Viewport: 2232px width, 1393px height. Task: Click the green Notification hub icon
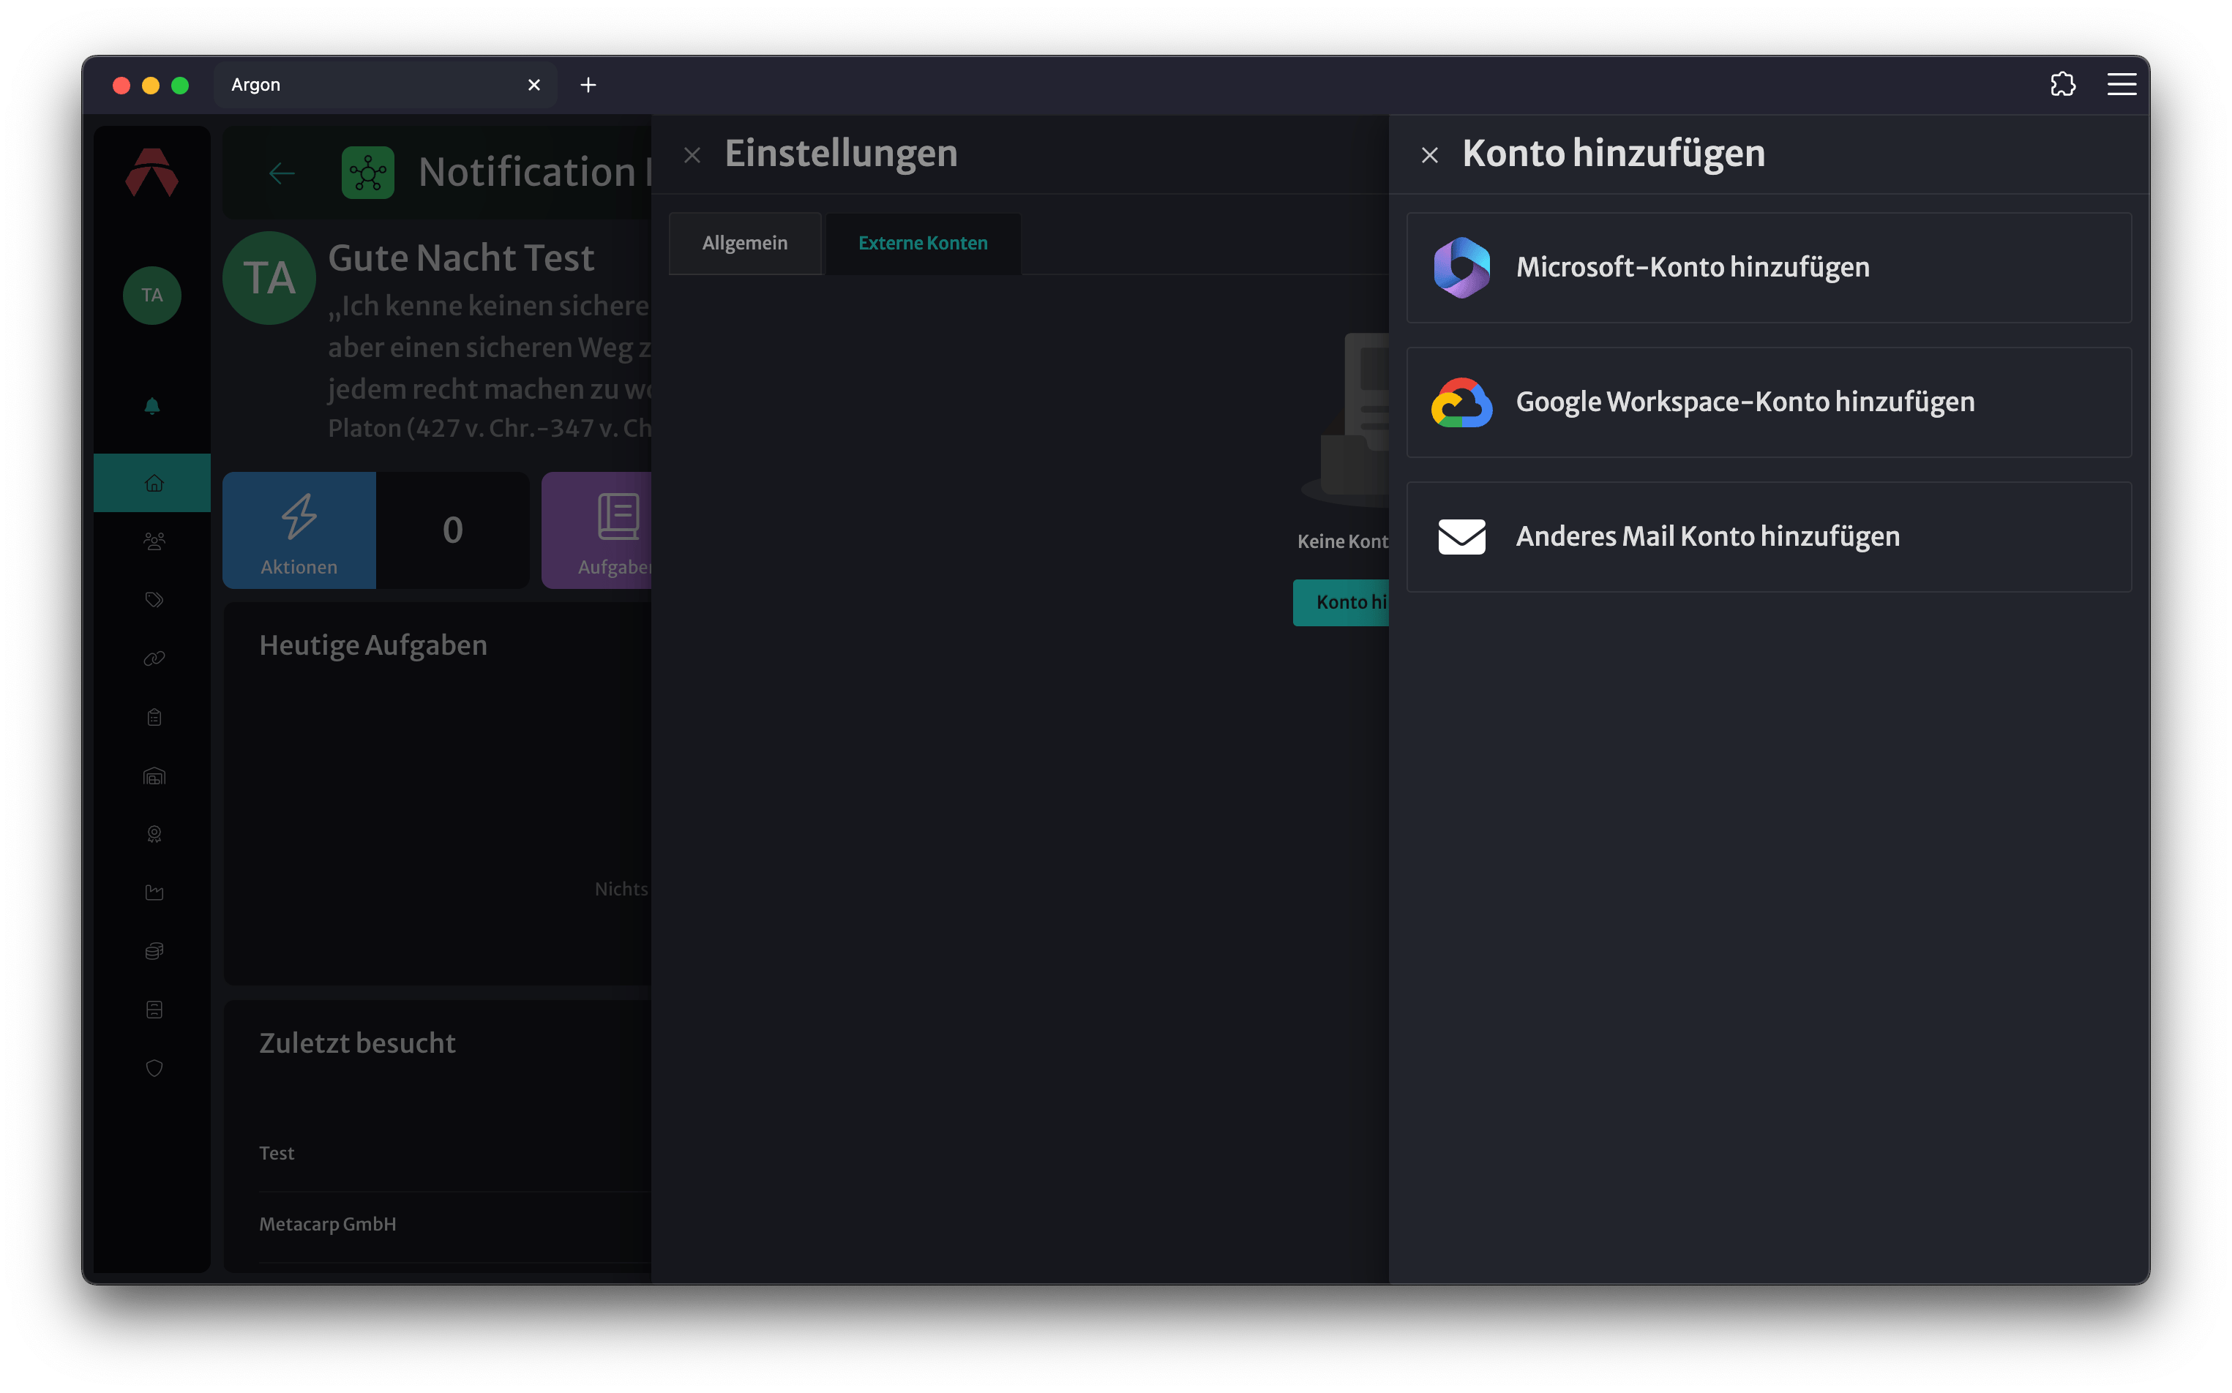(367, 172)
